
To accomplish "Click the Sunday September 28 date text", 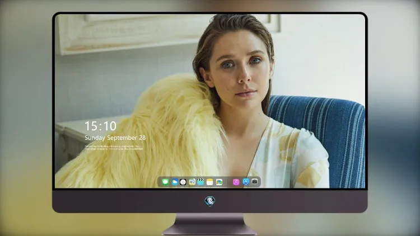I will (x=115, y=138).
